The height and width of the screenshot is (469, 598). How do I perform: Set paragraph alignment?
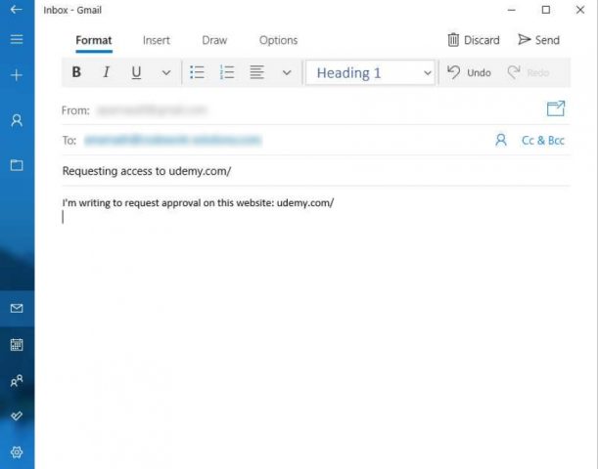point(256,72)
